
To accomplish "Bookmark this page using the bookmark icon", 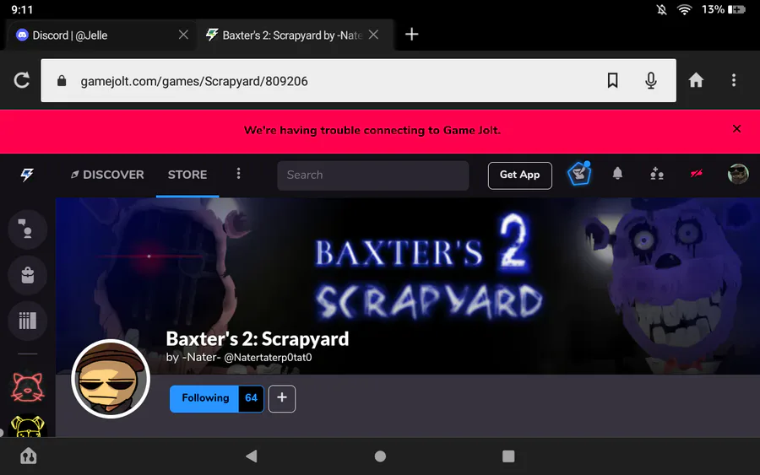I will (x=613, y=80).
